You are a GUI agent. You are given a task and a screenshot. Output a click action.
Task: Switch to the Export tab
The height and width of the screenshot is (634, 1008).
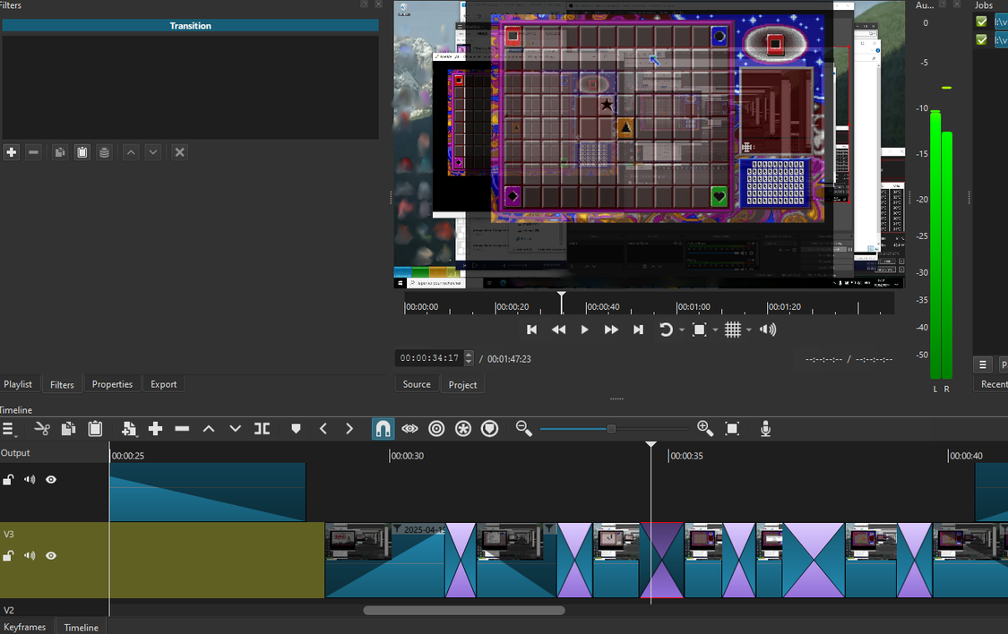pyautogui.click(x=163, y=384)
